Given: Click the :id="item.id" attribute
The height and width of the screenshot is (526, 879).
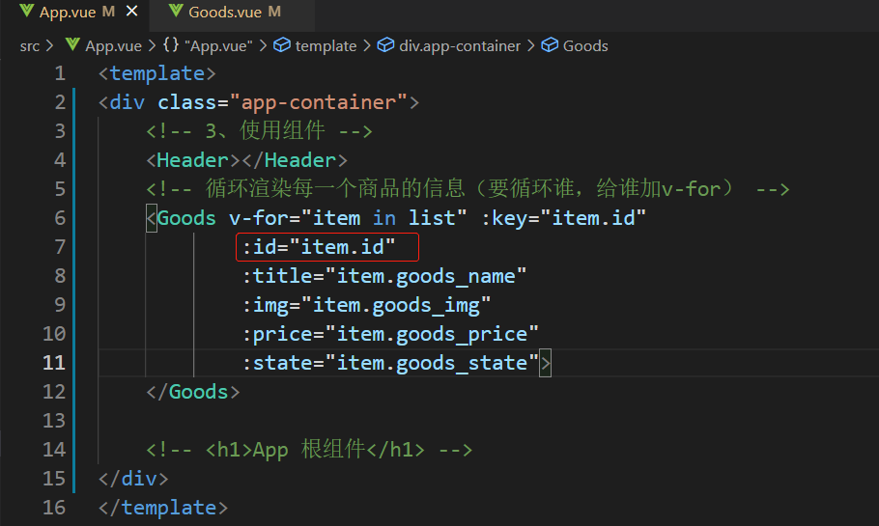Looking at the screenshot, I should tap(319, 247).
